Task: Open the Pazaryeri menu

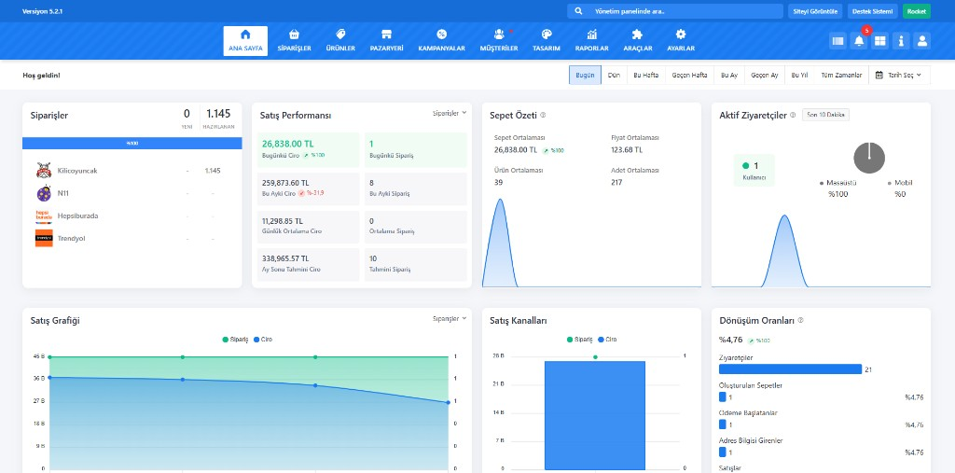Action: (387, 41)
